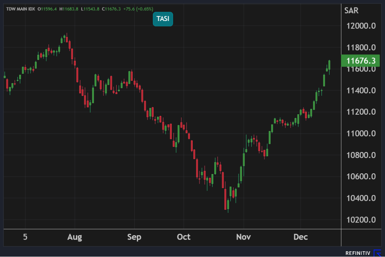Screen dimensions: 385x257
Task: Click the REFINITIV text link
Action: click(x=358, y=253)
